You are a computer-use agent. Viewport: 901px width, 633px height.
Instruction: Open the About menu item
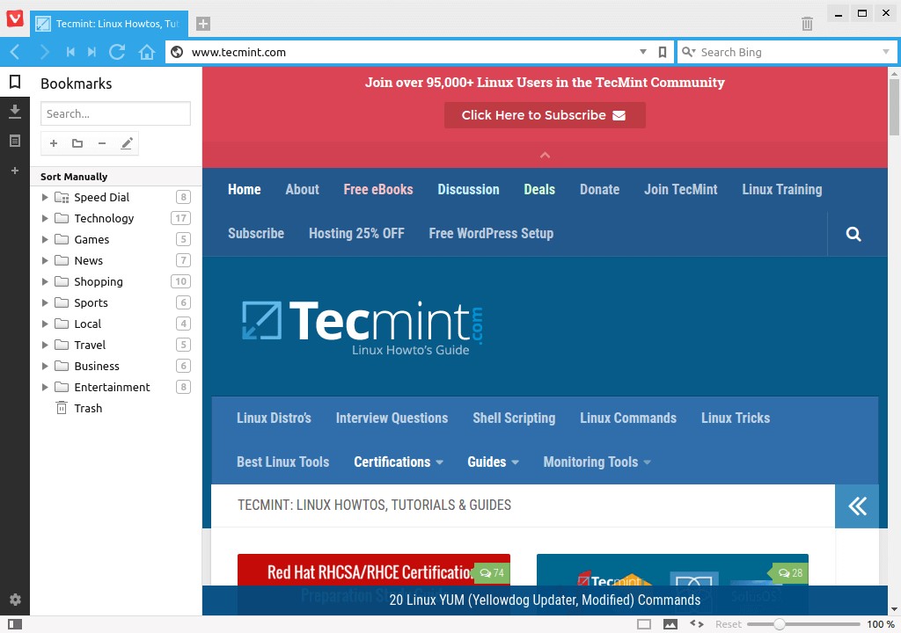pos(303,190)
